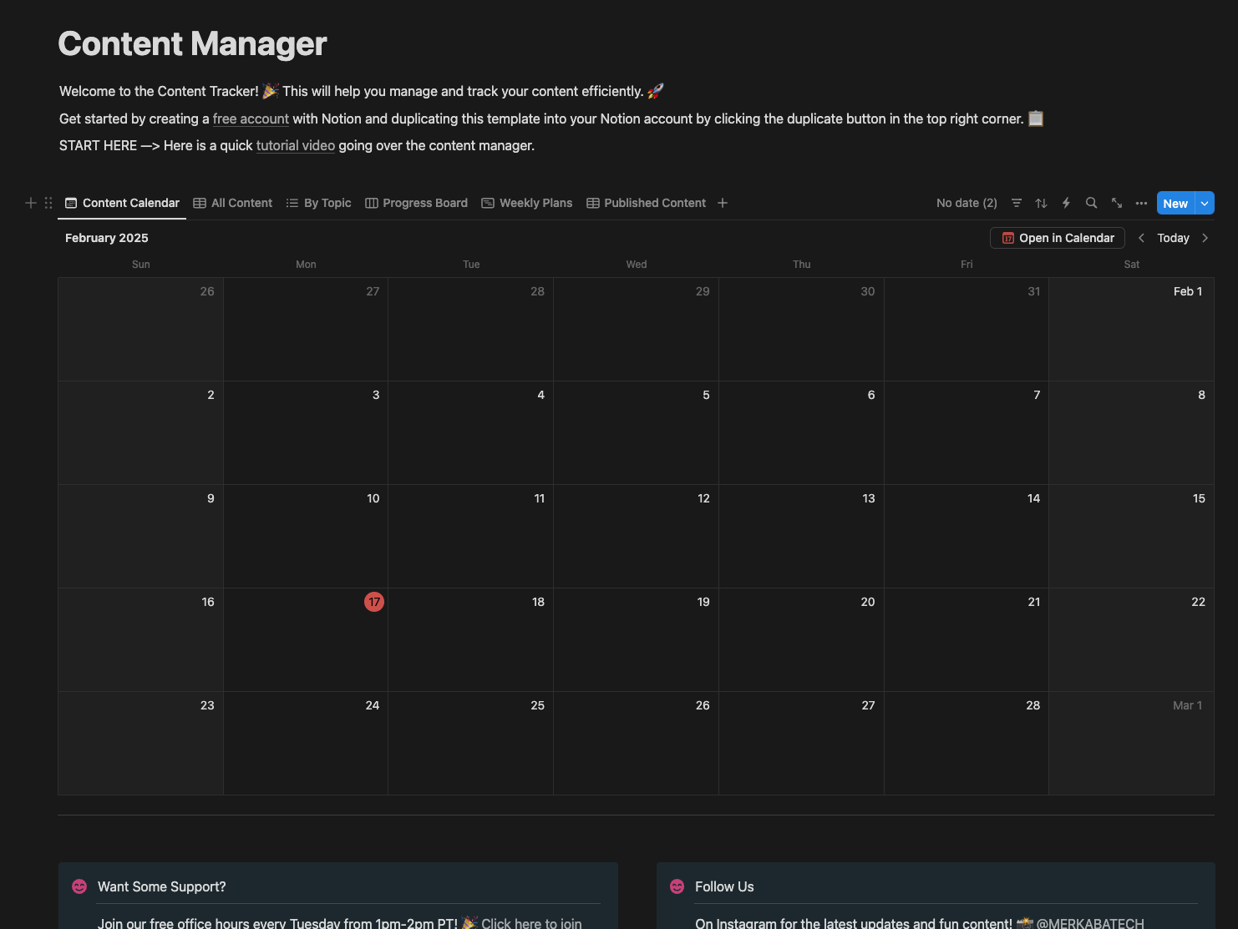Expand the New button dropdown arrow
This screenshot has width=1238, height=929.
1205,203
